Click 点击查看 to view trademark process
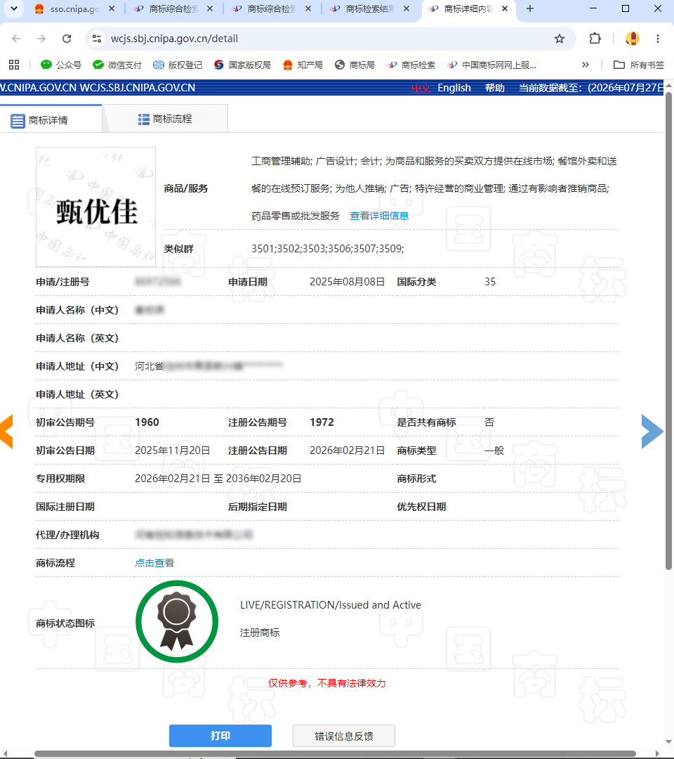 click(x=154, y=563)
